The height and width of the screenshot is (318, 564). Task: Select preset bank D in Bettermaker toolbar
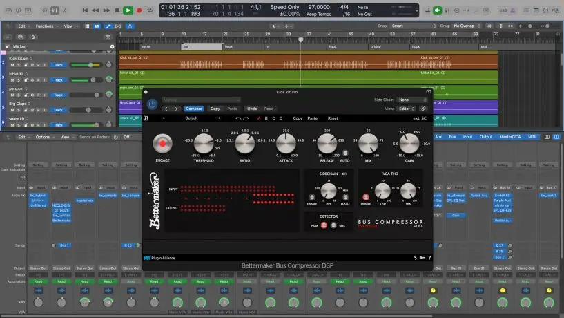[281, 118]
